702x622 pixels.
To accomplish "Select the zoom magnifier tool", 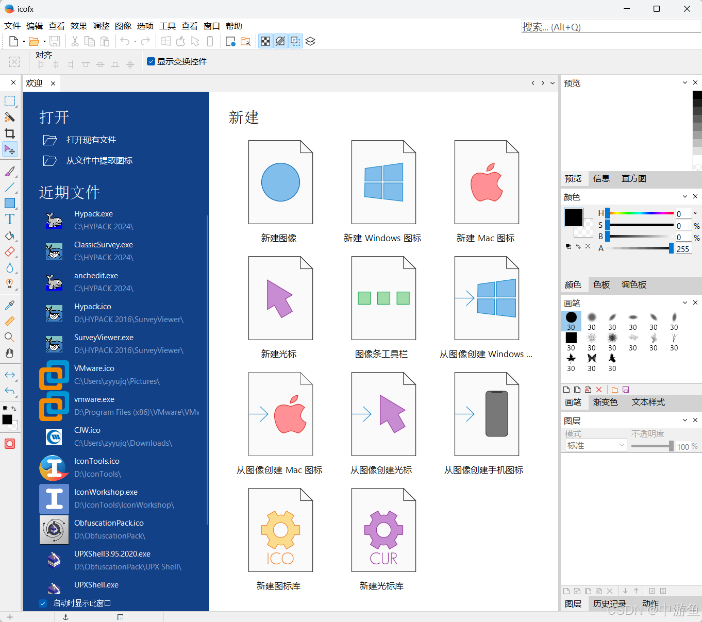I will click(x=10, y=337).
